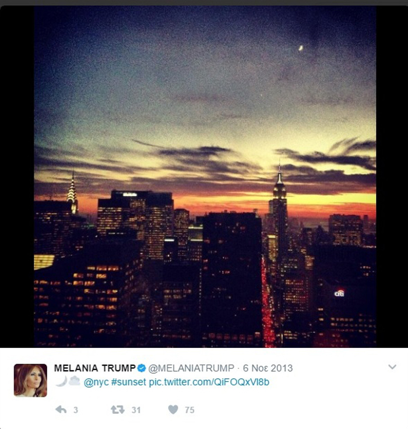
Task: Follow the pic.twitter.com/QiFOQxVl8b link
Action: pos(209,382)
